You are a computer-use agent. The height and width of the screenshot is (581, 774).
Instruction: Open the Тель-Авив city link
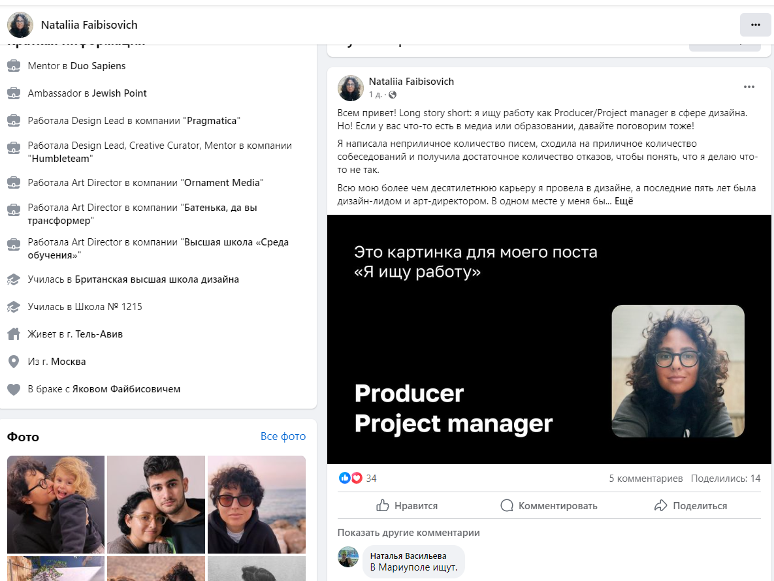(x=99, y=334)
